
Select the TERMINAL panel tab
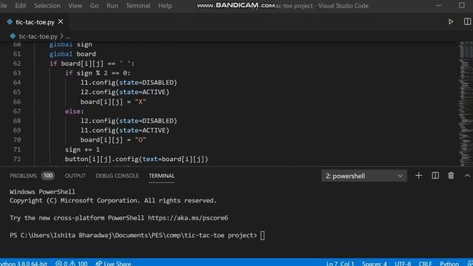(x=161, y=176)
